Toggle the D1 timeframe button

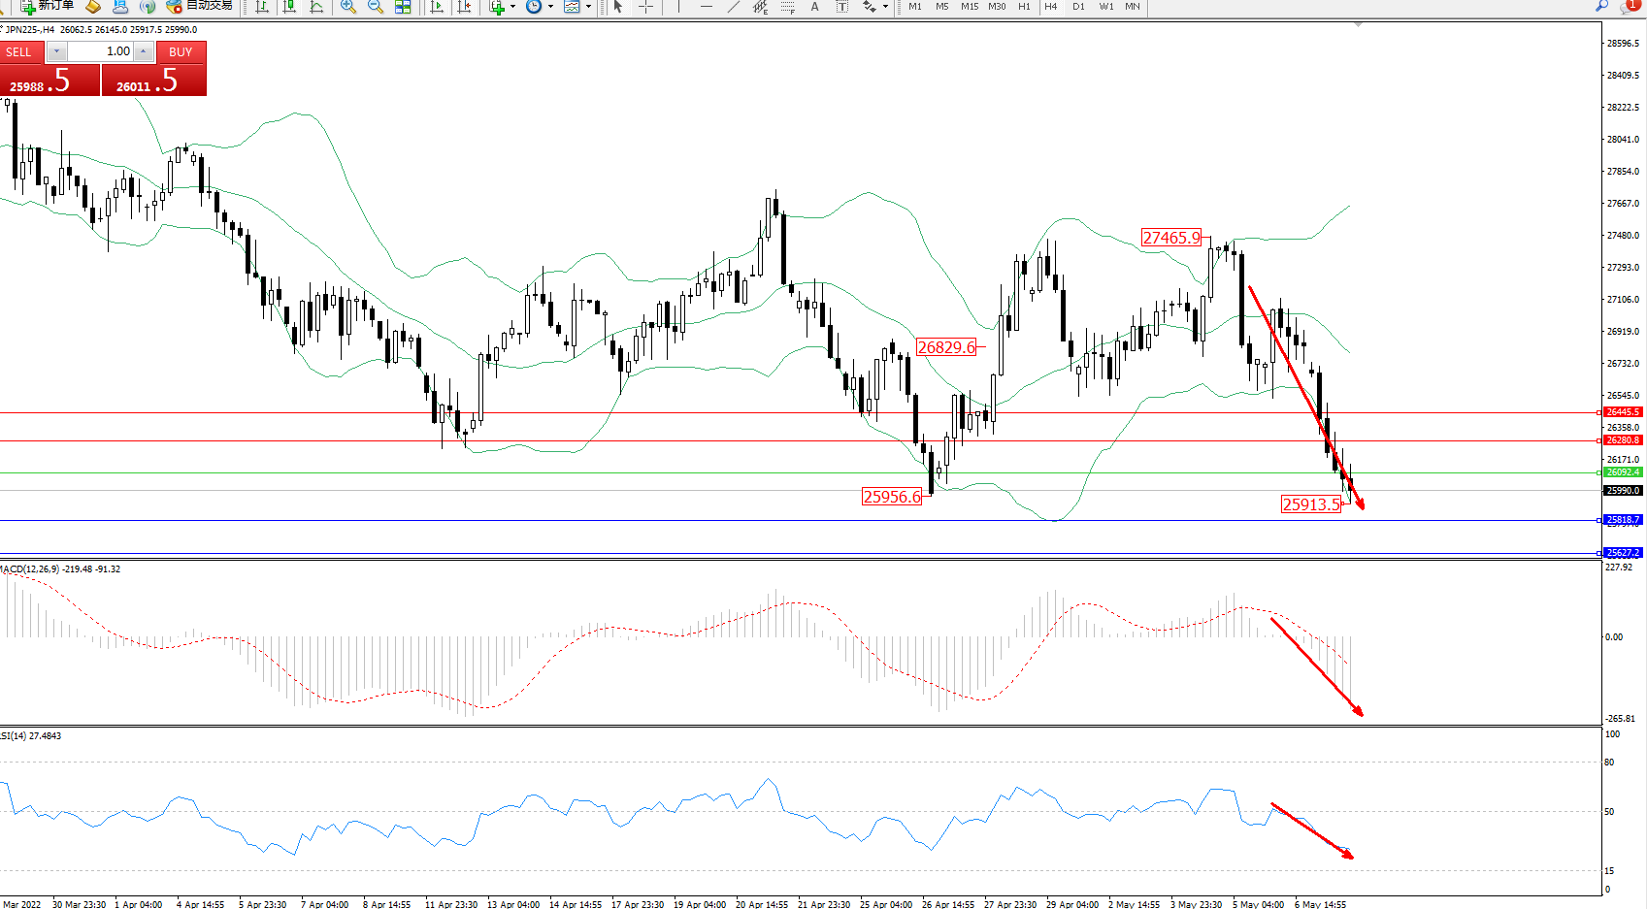[1078, 7]
